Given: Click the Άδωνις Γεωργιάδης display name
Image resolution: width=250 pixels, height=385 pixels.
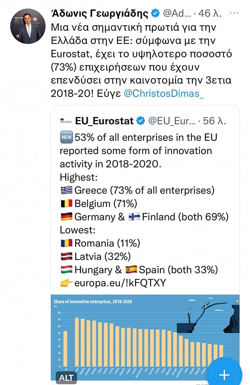Looking at the screenshot, I should (x=100, y=13).
